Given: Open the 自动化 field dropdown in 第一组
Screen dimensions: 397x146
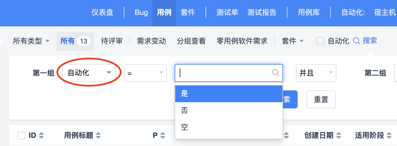Looking at the screenshot, I should (89, 73).
